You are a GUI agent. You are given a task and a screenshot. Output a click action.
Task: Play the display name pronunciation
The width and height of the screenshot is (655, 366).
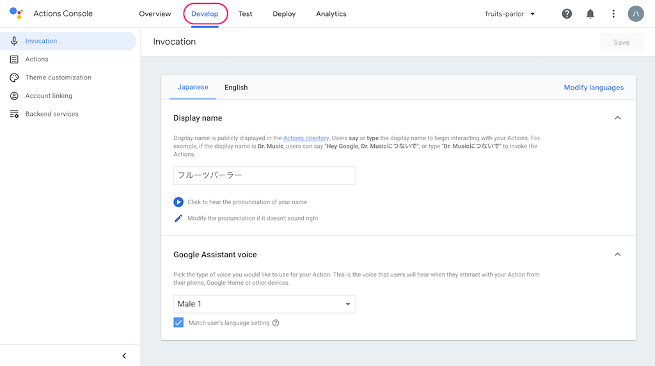(178, 202)
